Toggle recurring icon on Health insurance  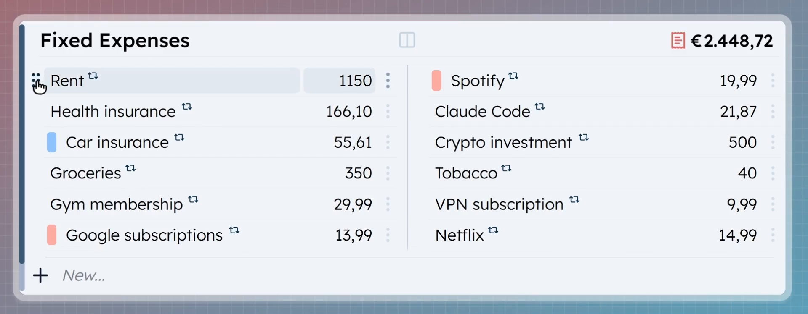[x=187, y=107]
